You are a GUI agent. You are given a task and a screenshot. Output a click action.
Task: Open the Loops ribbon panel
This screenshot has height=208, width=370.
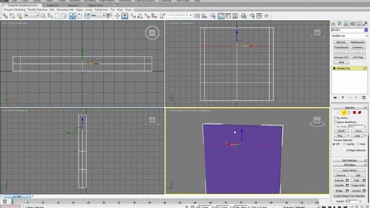pos(88,10)
